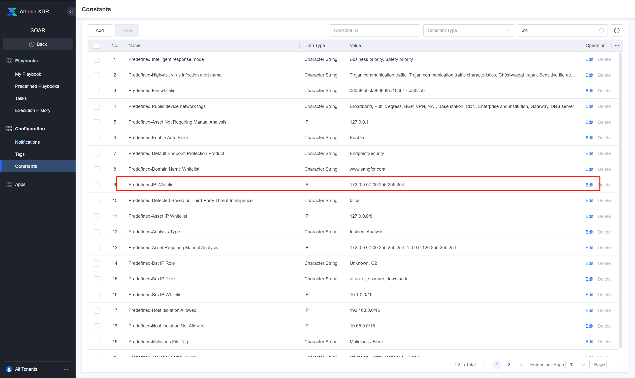The width and height of the screenshot is (635, 378).
Task: Go to page 2
Action: [509, 365]
